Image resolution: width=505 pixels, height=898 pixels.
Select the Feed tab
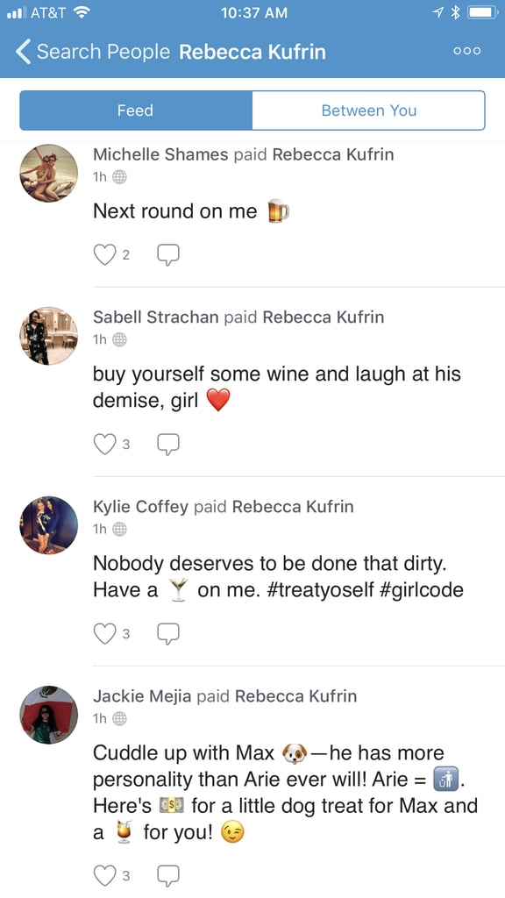136,110
